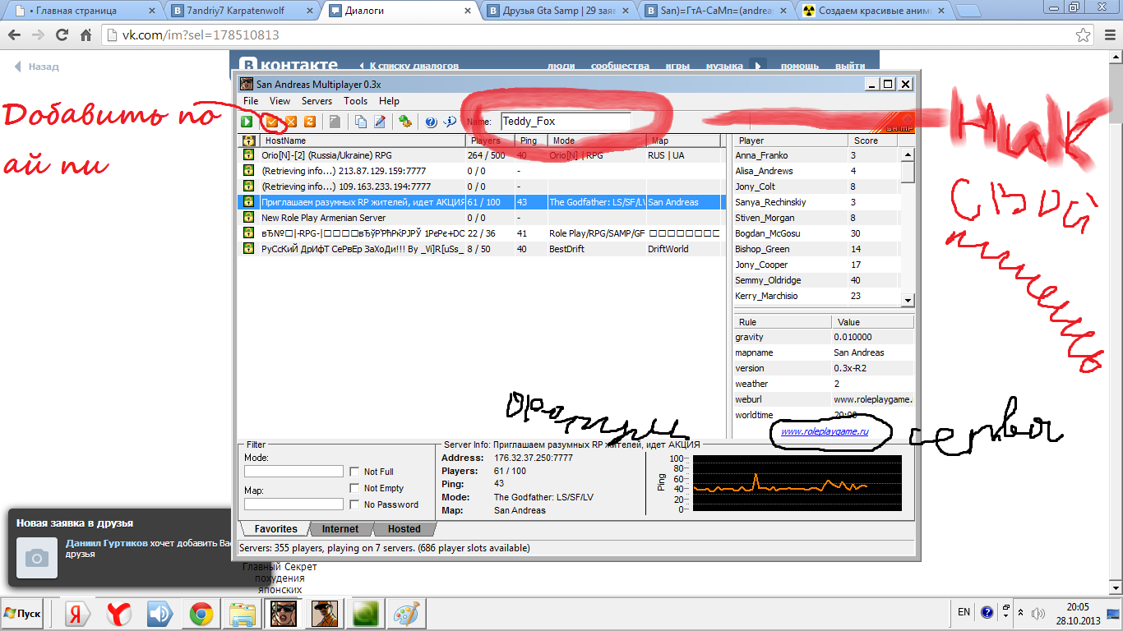The height and width of the screenshot is (631, 1123).
Task: Sort servers by the Ping column header
Action: pyautogui.click(x=532, y=140)
